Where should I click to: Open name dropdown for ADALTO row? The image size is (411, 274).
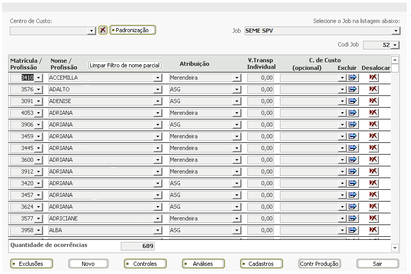[158, 89]
